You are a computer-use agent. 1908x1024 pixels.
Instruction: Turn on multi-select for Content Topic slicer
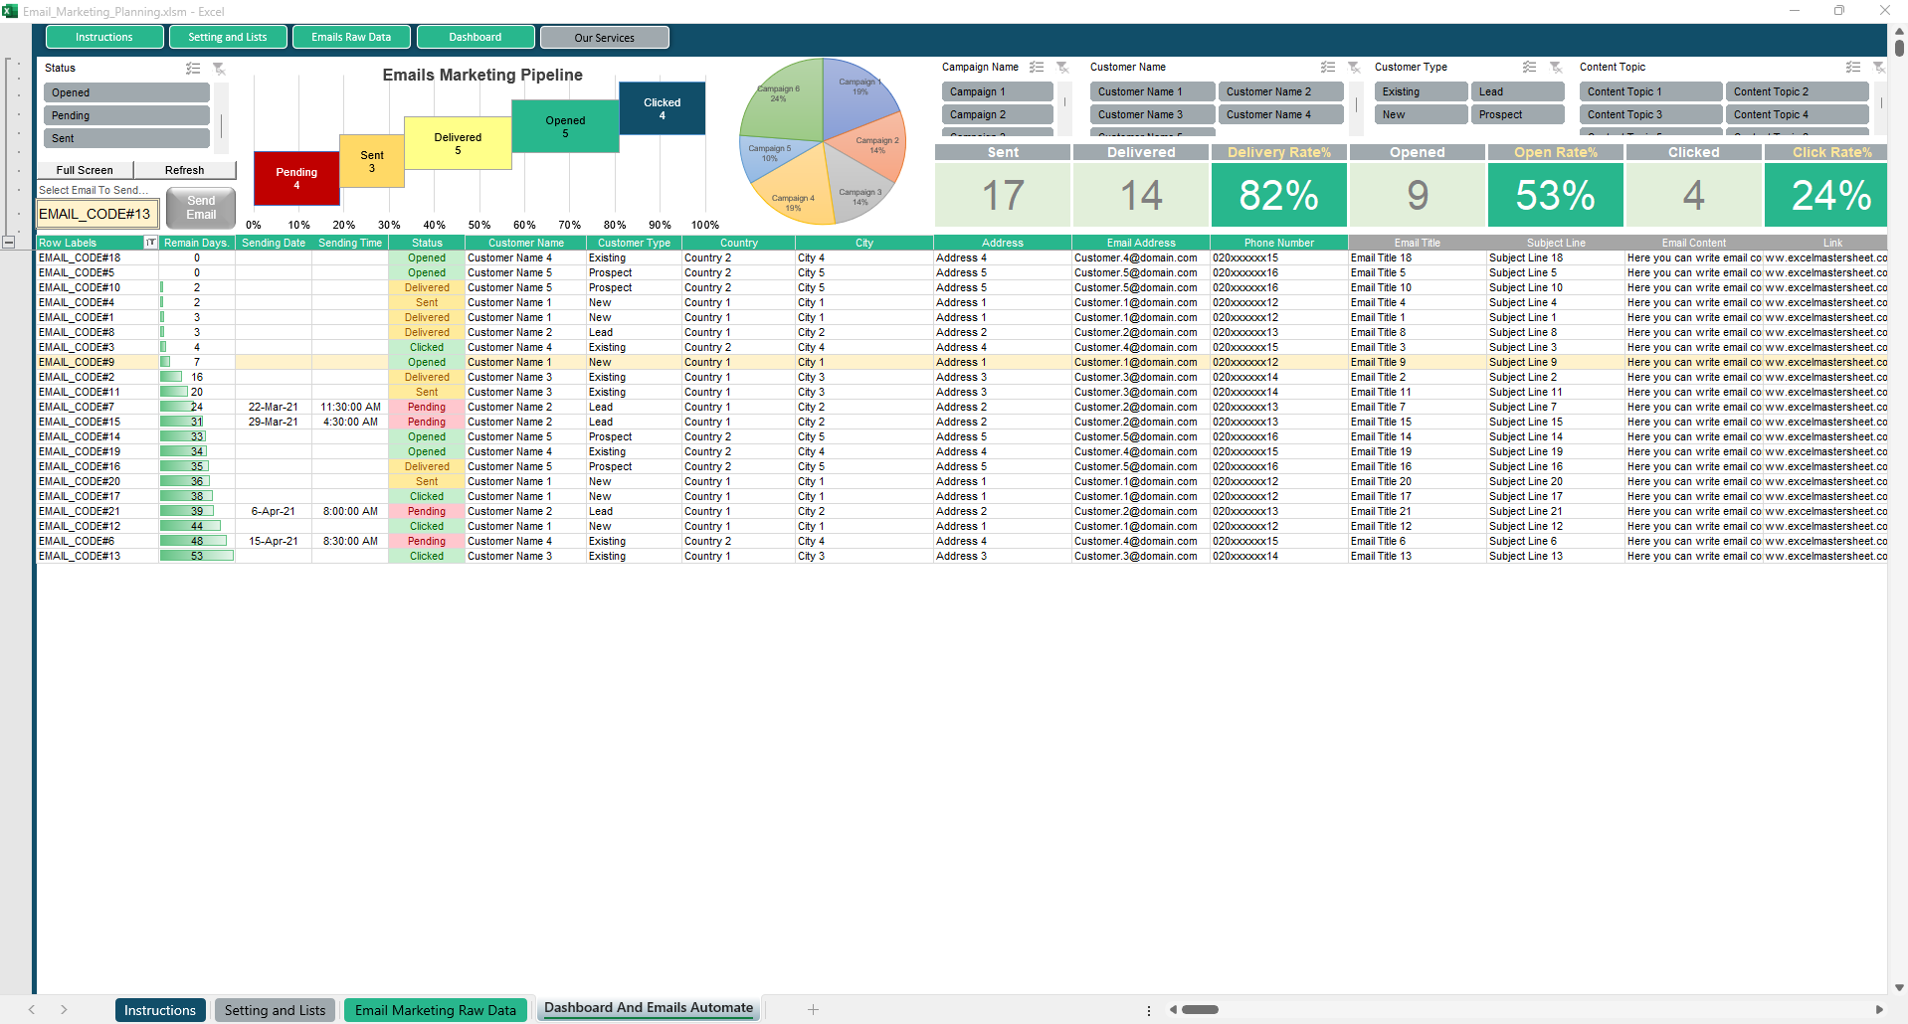tap(1853, 68)
